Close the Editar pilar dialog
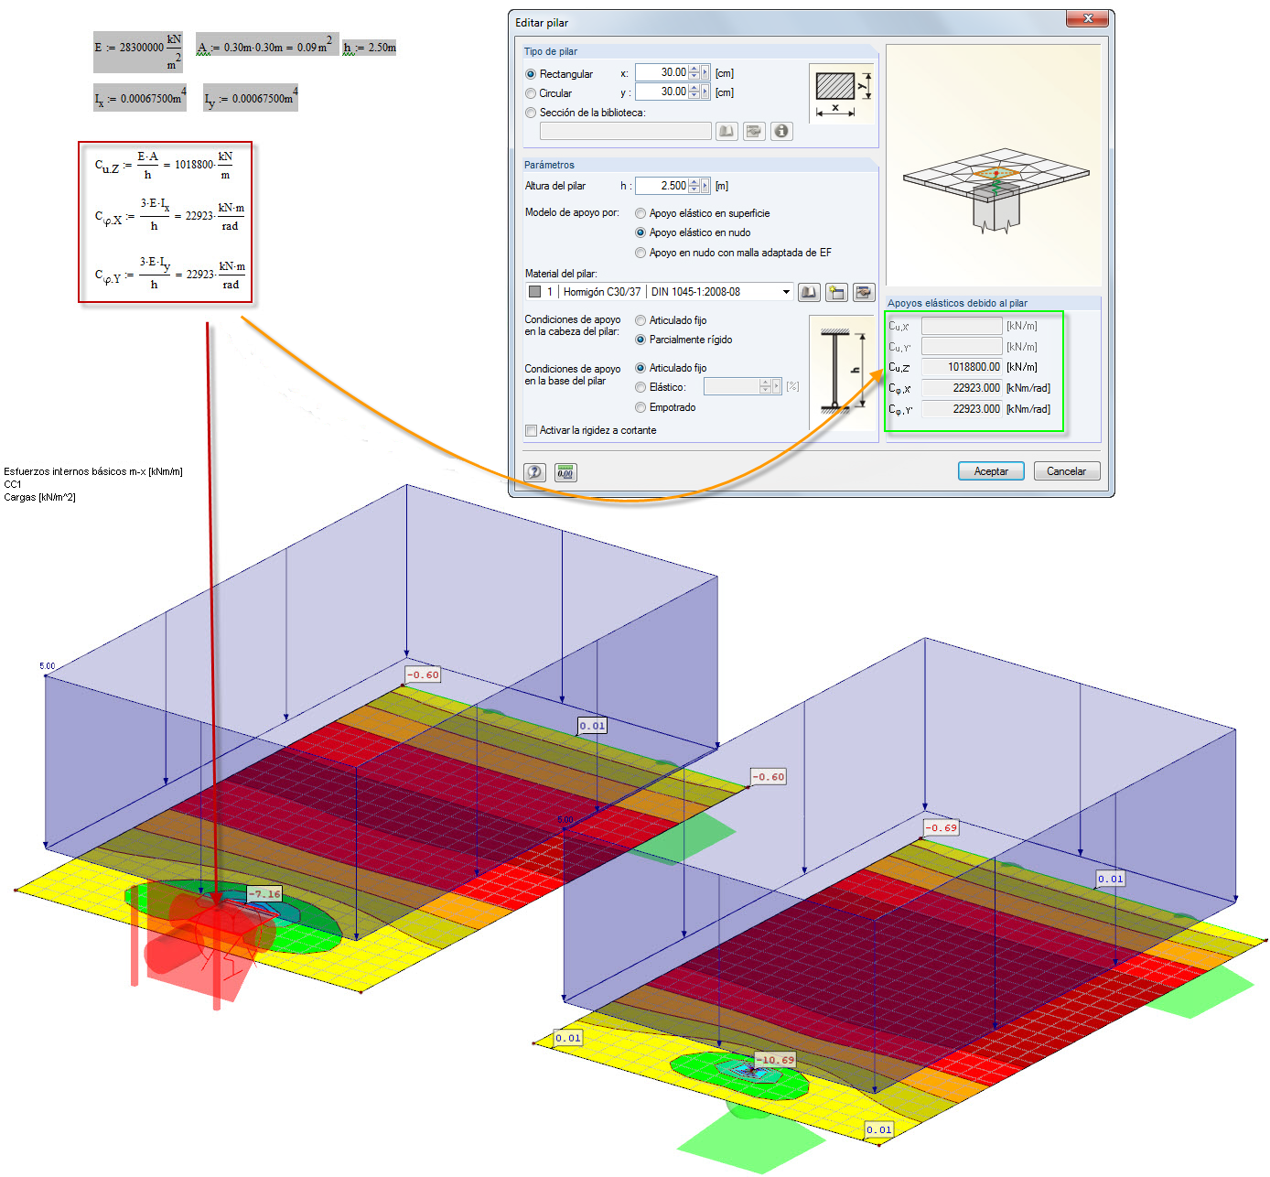The image size is (1270, 1177). [1088, 18]
